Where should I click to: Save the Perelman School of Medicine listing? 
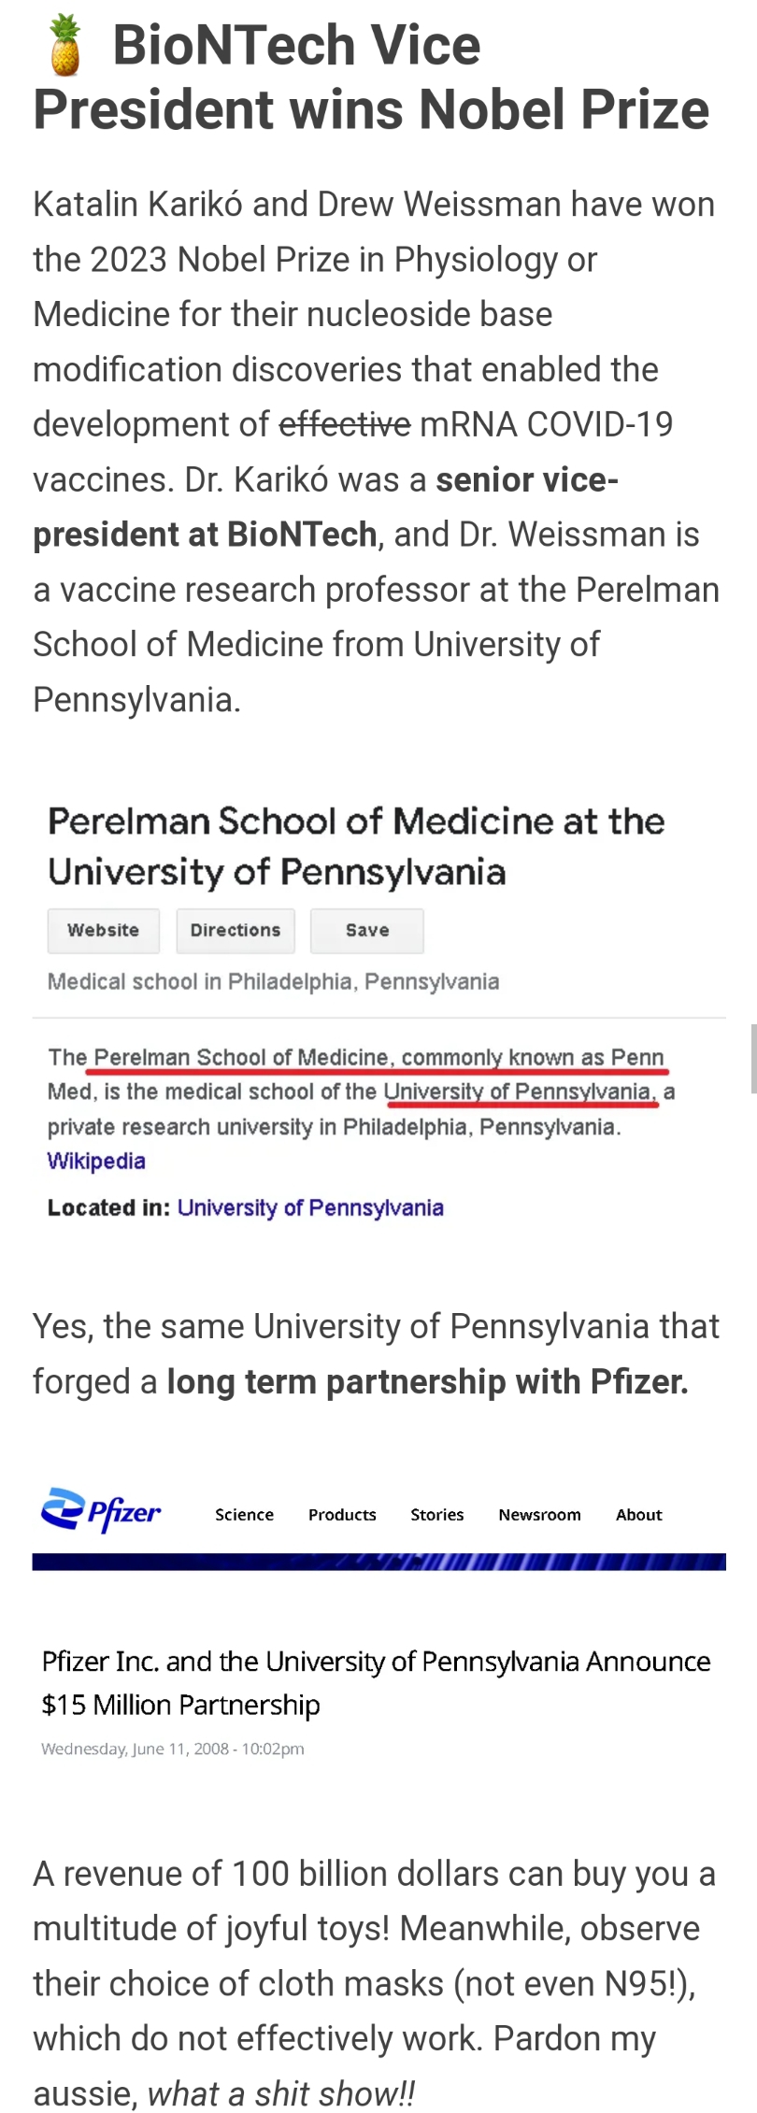(x=367, y=931)
